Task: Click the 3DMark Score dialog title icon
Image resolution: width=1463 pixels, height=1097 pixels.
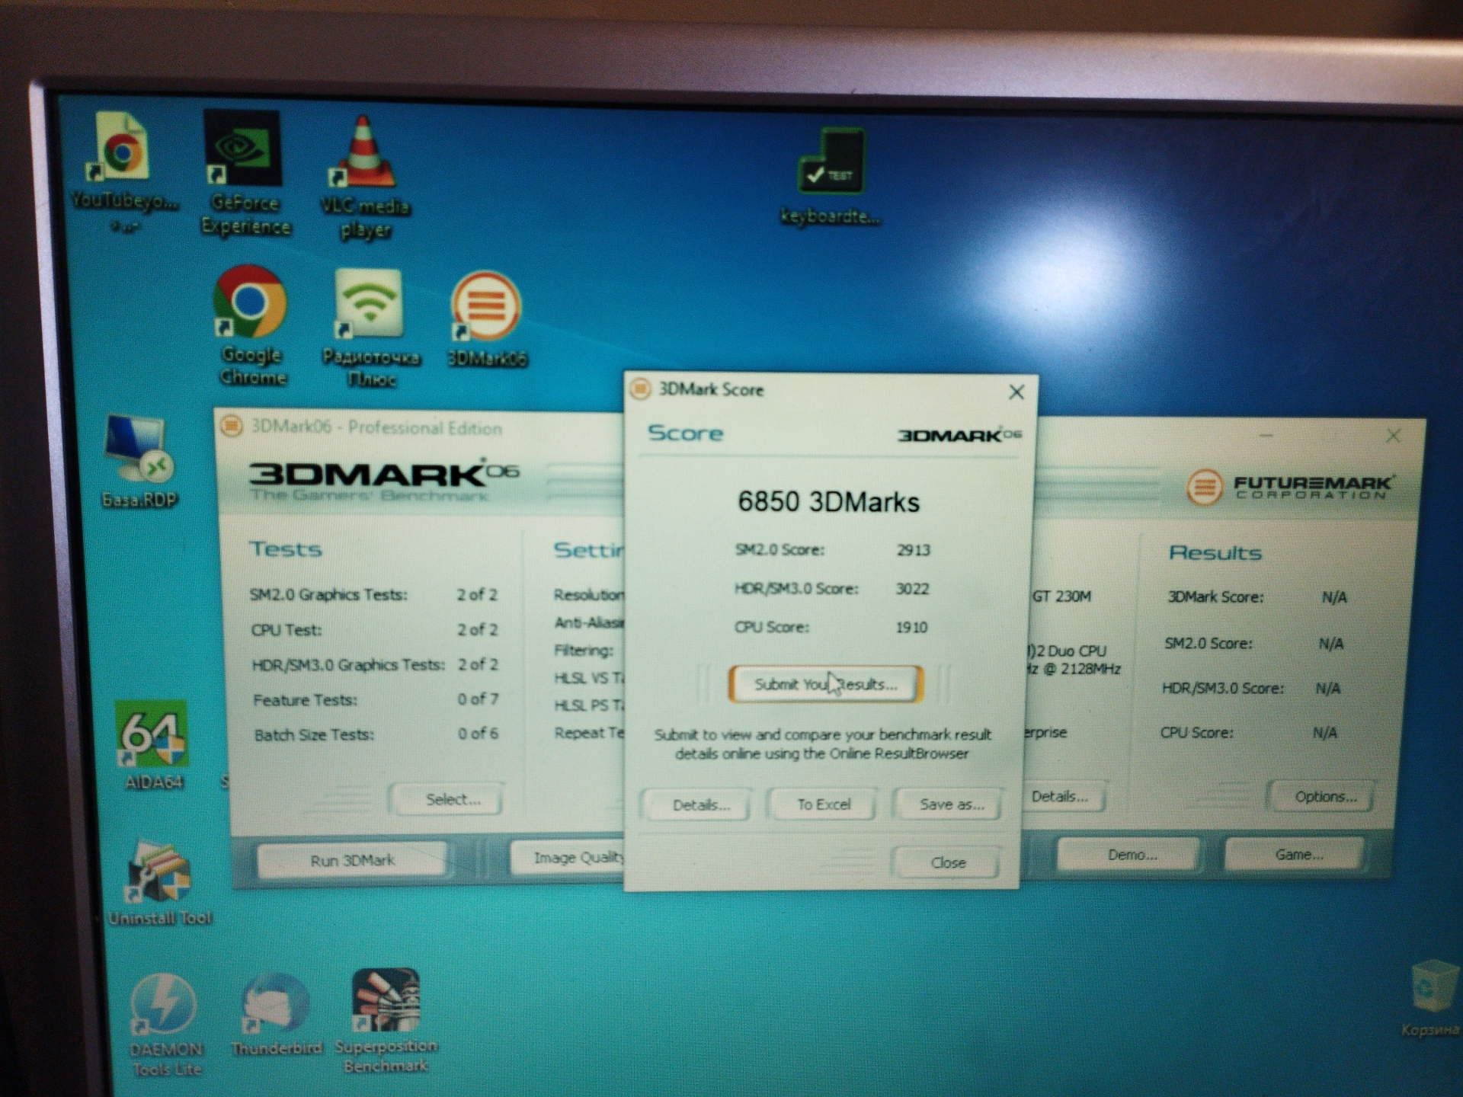Action: [640, 389]
